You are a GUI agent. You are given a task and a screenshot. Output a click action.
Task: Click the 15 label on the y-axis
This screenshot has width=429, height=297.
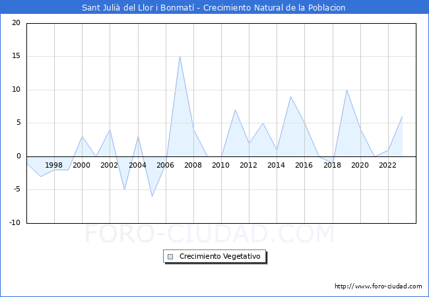[16, 57]
